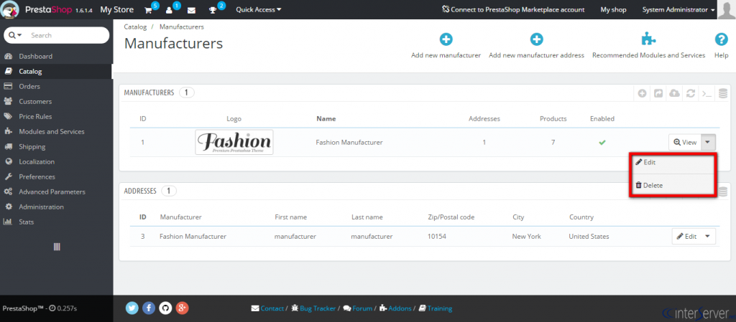
Task: Click the database icon in Manufacturers panel toolbar
Action: [723, 93]
